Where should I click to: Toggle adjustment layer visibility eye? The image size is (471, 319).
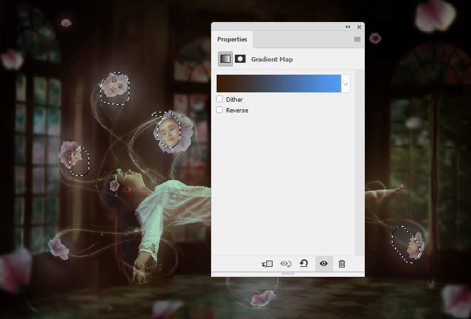[323, 264]
